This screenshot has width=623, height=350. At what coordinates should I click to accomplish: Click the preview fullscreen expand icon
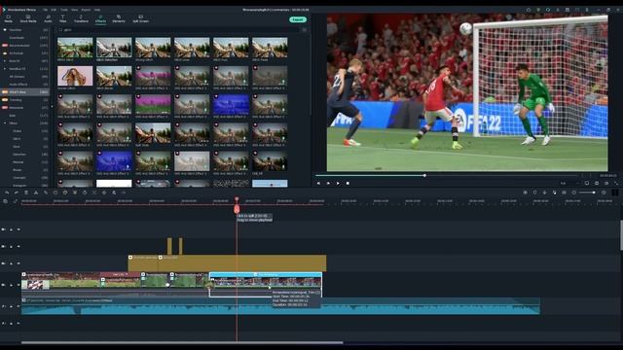tap(616, 184)
